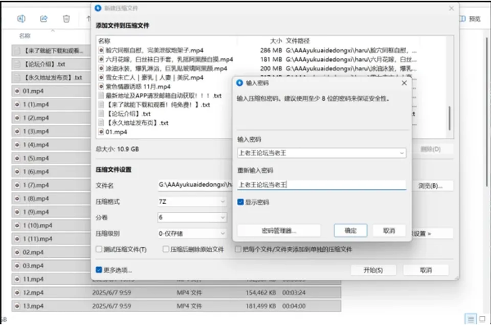Click the file icon of 02.mp4 in Explorer
This screenshot has width=491, height=325.
[17, 252]
